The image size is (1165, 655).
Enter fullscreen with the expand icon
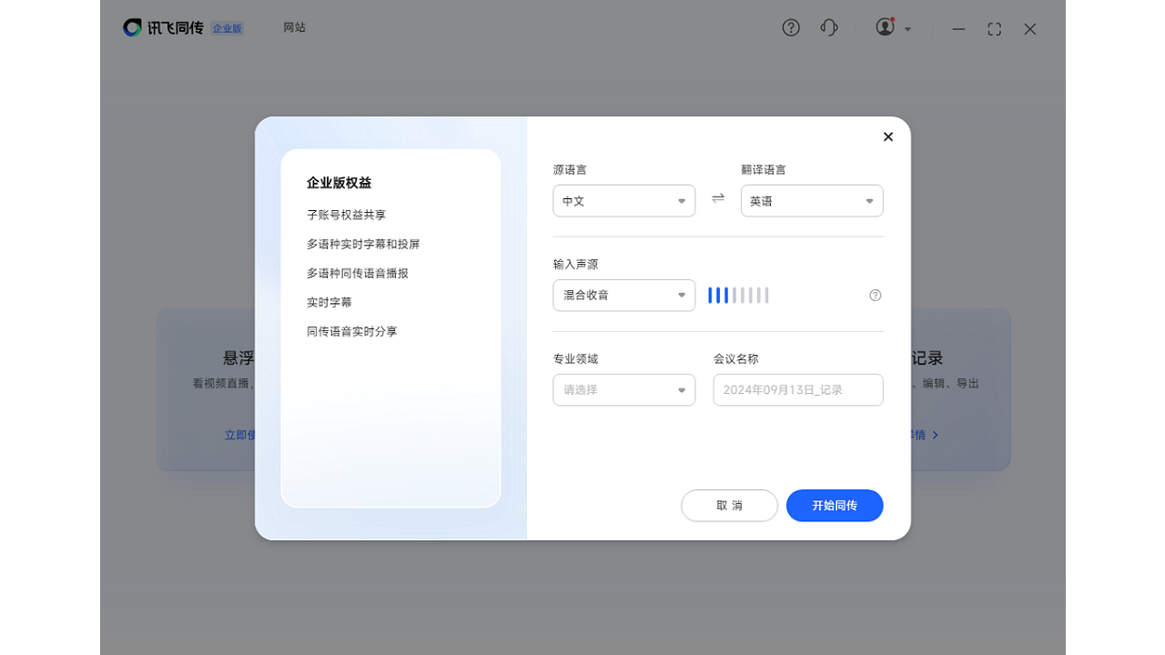click(994, 28)
